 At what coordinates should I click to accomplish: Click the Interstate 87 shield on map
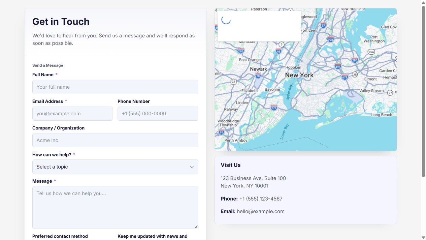(323, 25)
